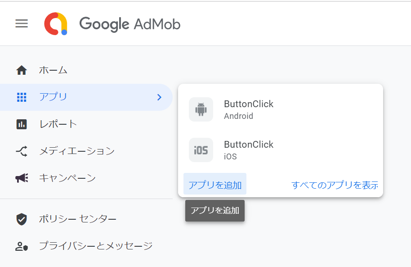Open the hamburger navigation menu

(x=22, y=23)
